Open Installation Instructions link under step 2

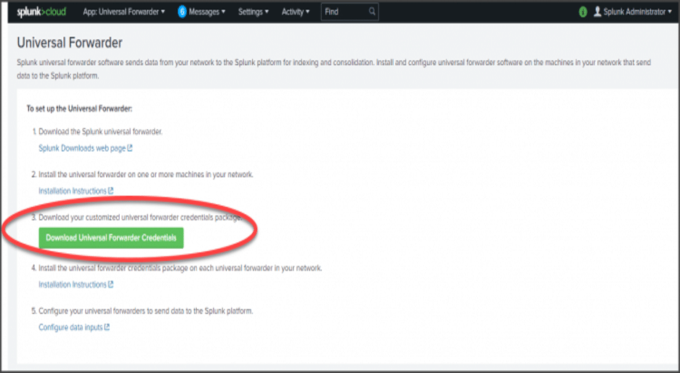point(73,191)
